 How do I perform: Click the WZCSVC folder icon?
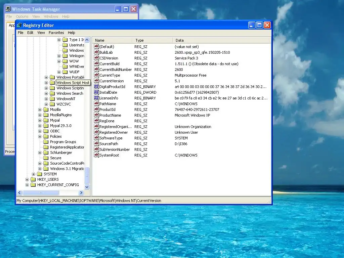(52, 104)
